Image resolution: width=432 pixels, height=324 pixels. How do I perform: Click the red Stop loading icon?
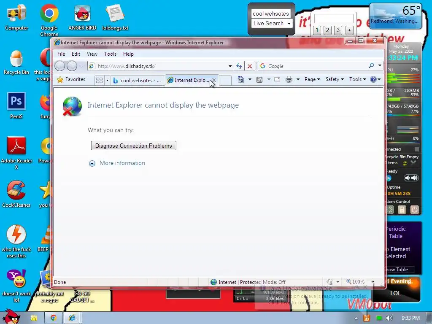point(250,66)
